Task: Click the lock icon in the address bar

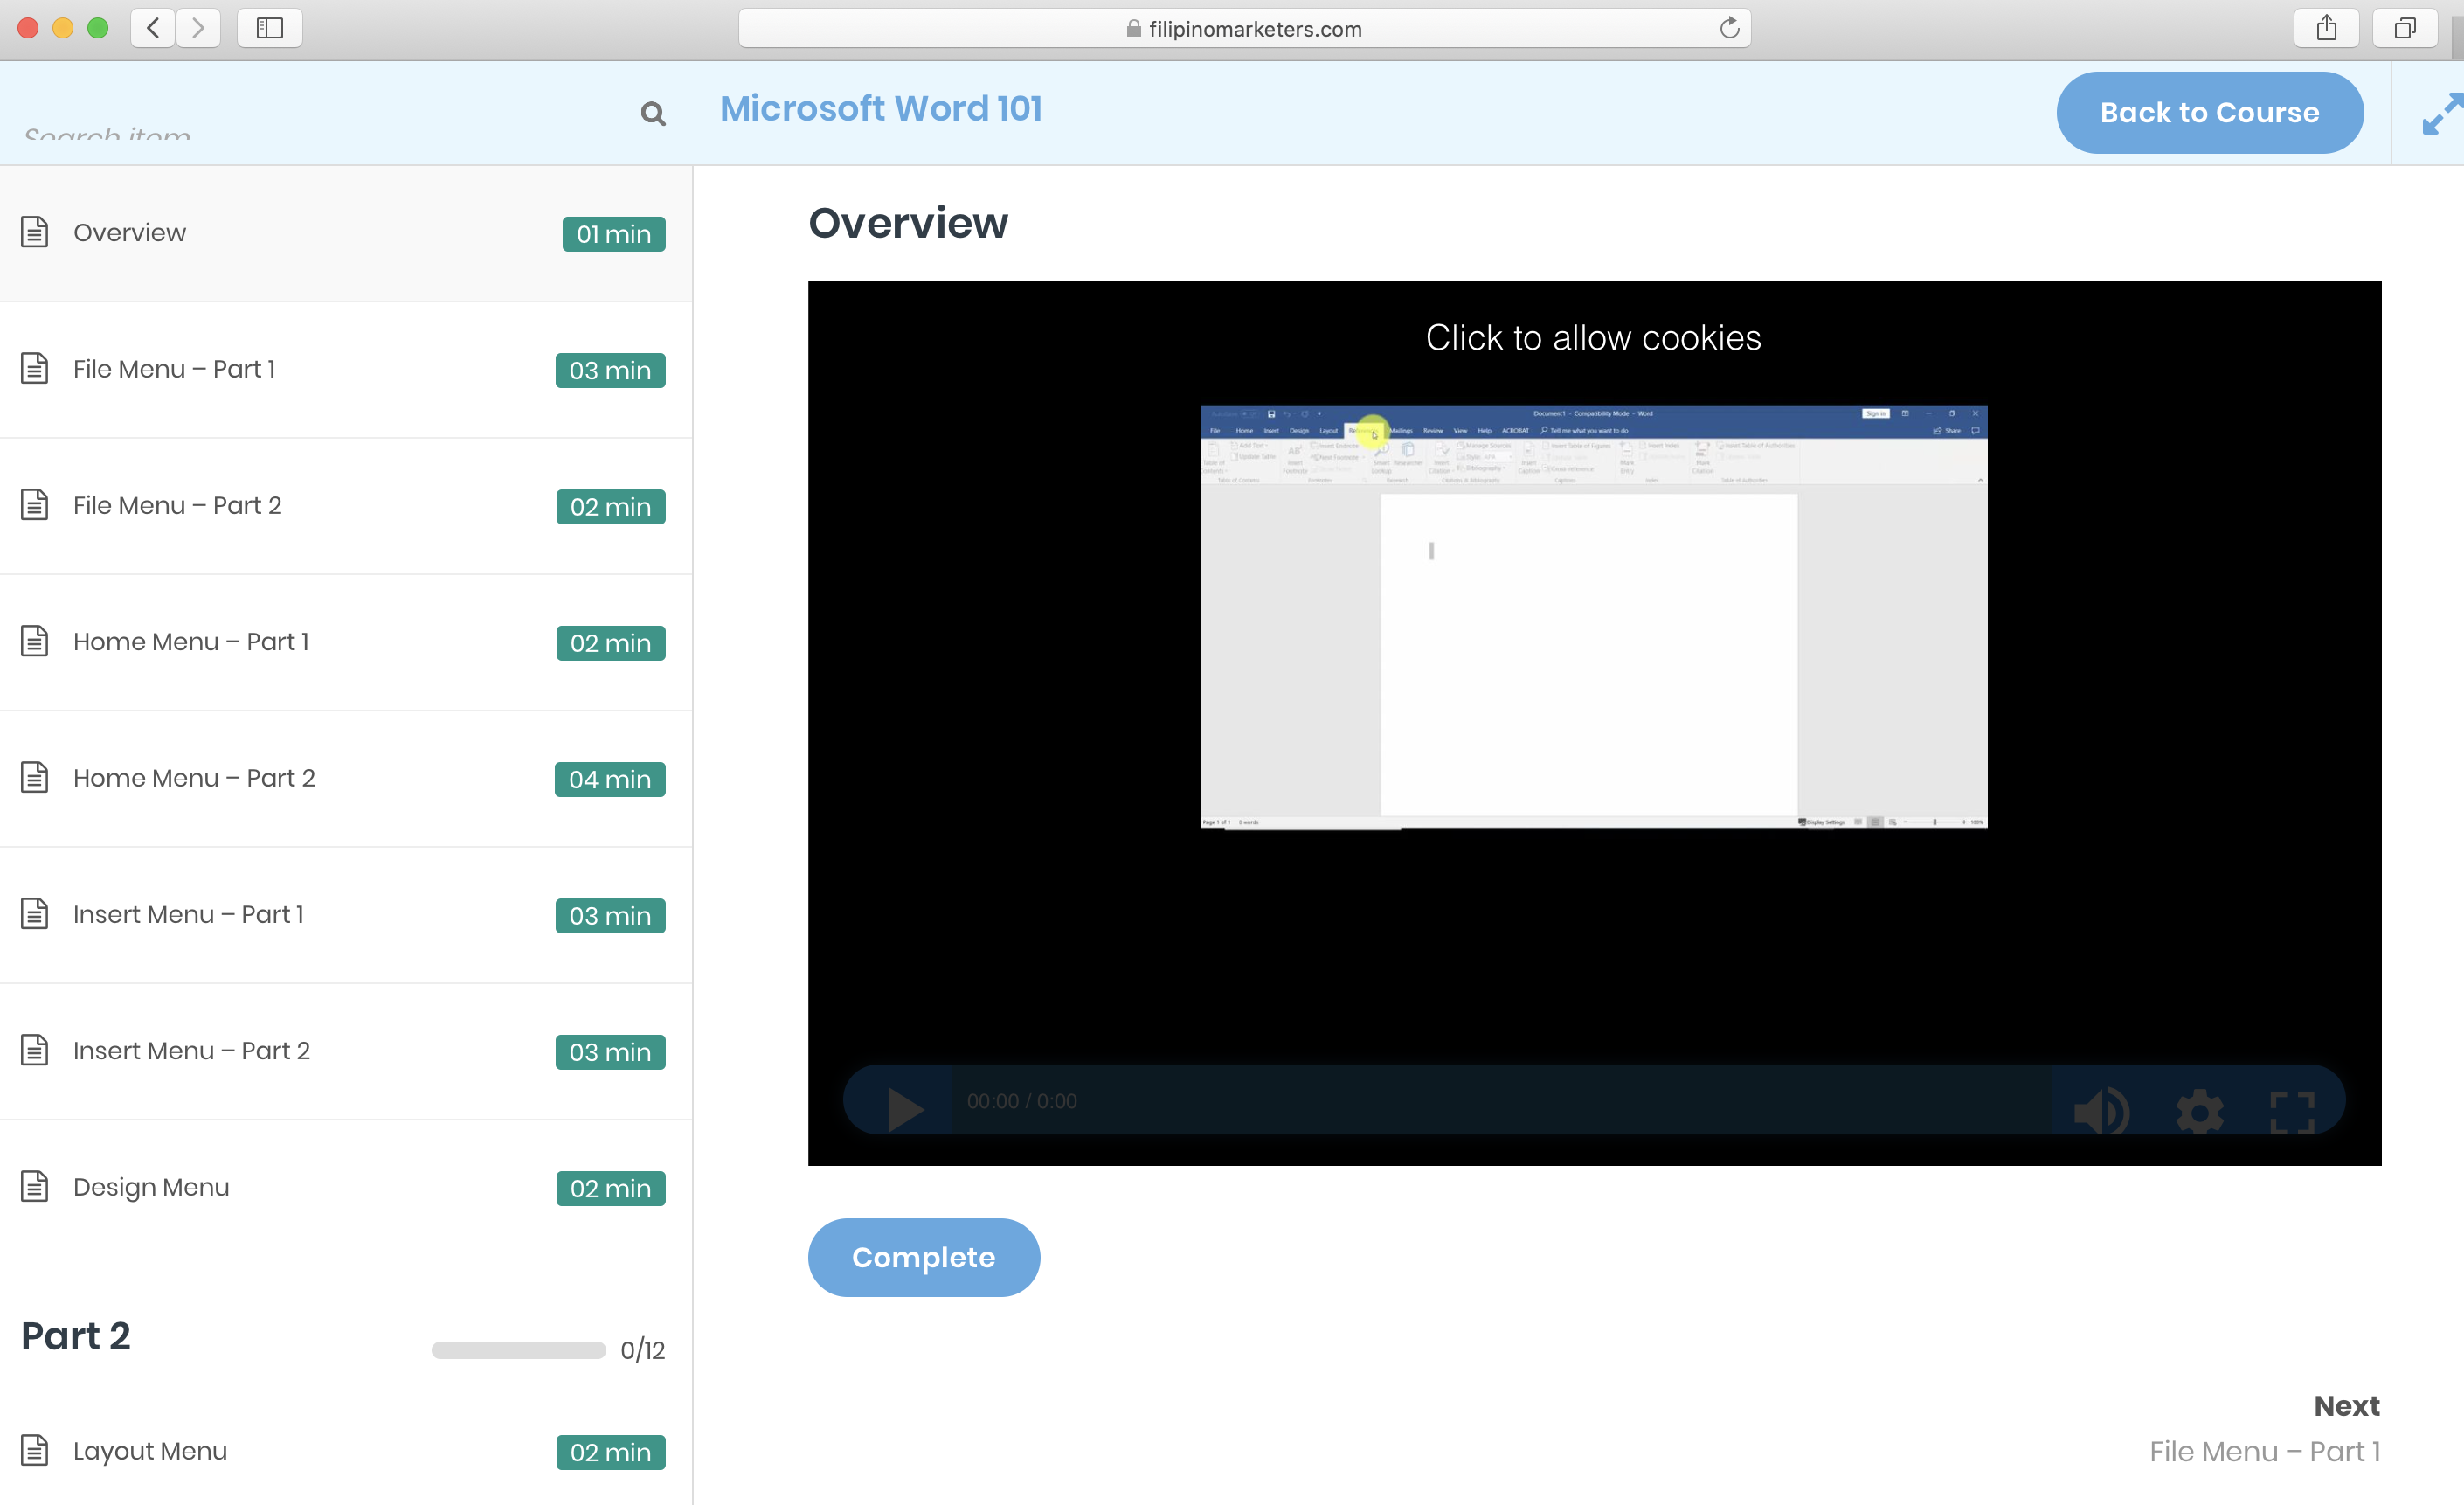Action: coord(1133,28)
